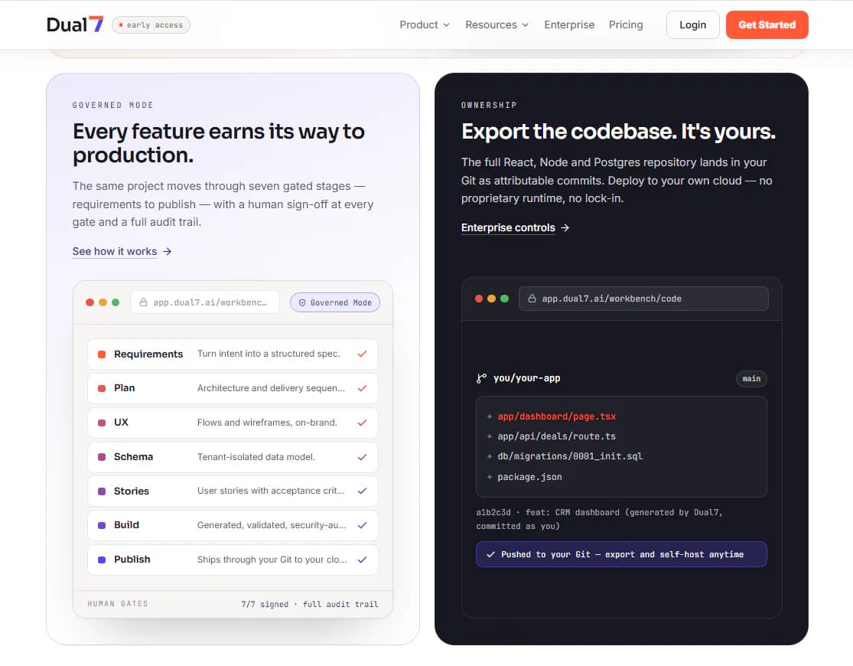
Task: Click the lock icon in the light address bar
Action: click(144, 302)
